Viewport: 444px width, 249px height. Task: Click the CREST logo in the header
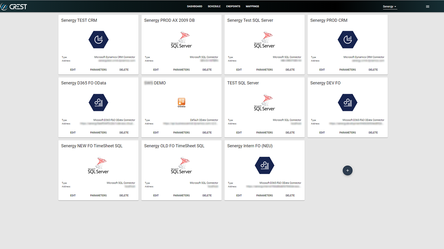point(14,6)
